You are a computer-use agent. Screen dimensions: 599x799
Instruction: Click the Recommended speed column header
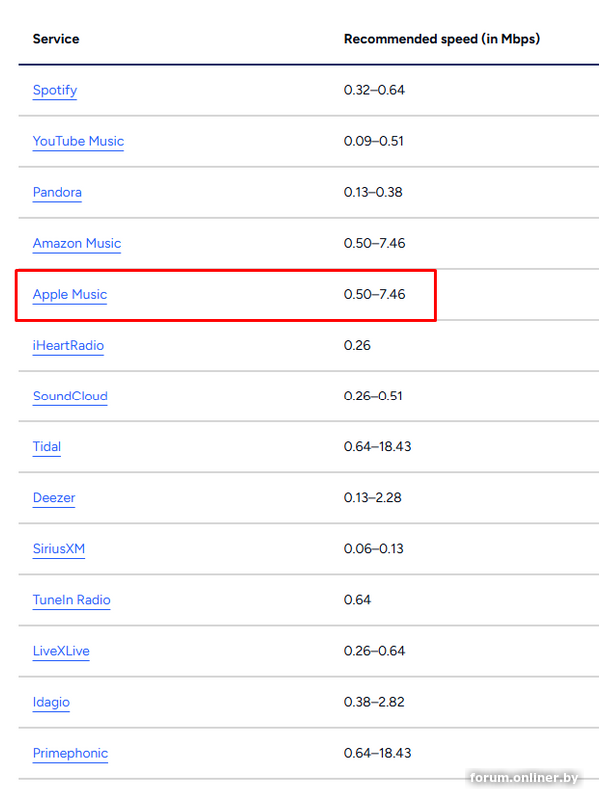tap(442, 39)
